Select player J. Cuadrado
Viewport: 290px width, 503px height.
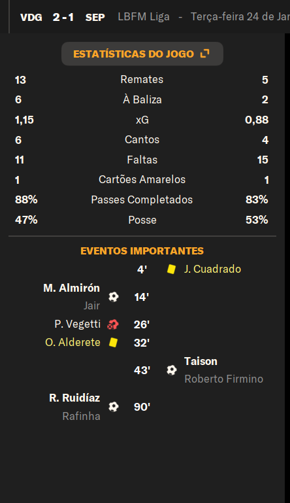[x=212, y=269]
